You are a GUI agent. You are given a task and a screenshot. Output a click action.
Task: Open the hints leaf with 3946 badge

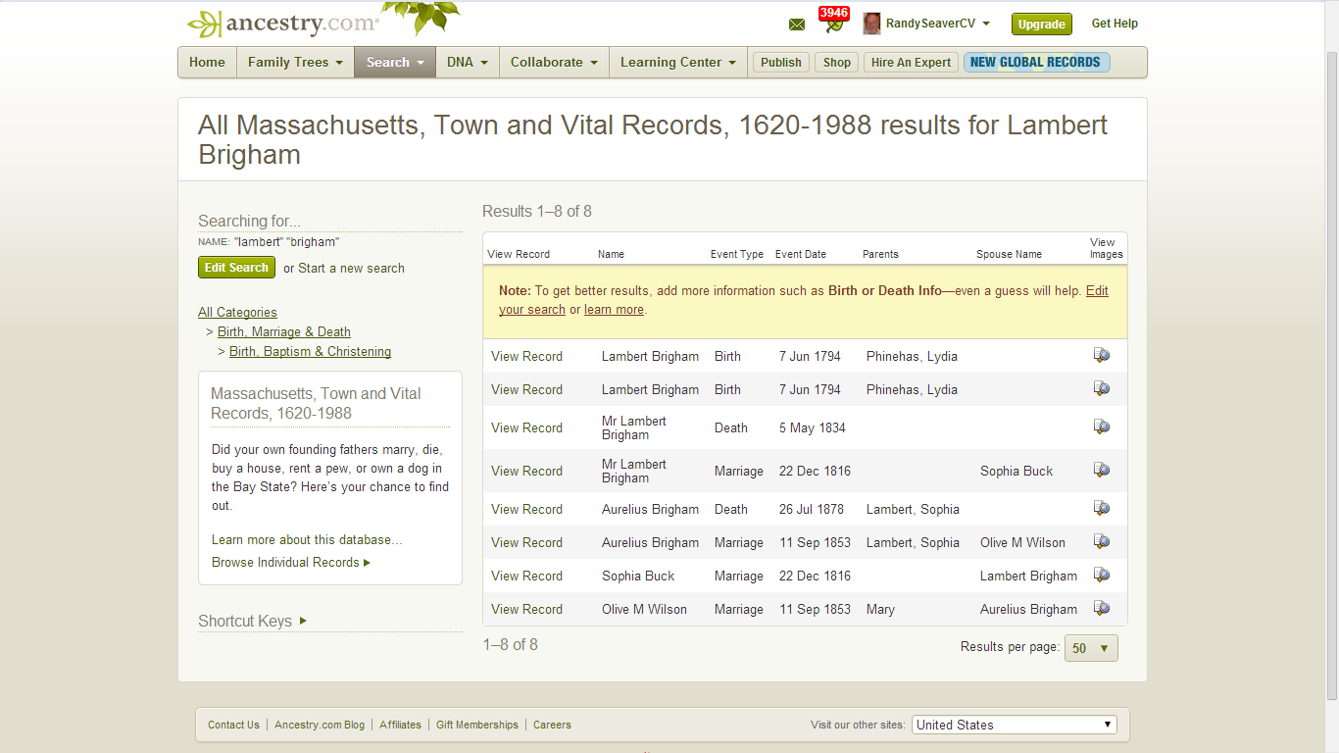[834, 21]
